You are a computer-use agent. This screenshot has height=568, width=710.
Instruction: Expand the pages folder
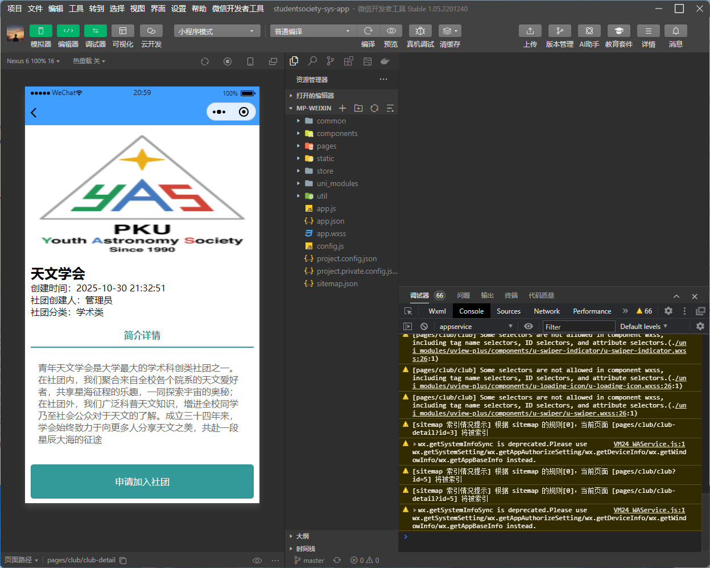[341, 146]
